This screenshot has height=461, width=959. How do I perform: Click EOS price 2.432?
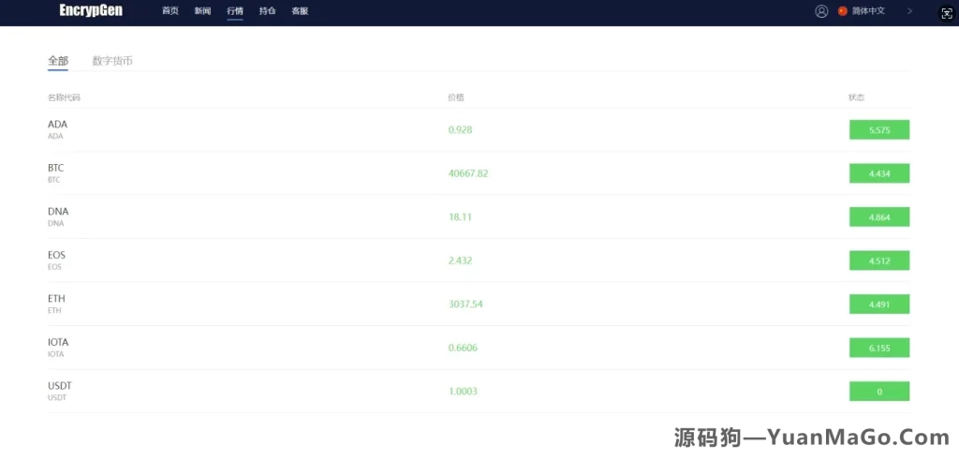coord(460,260)
